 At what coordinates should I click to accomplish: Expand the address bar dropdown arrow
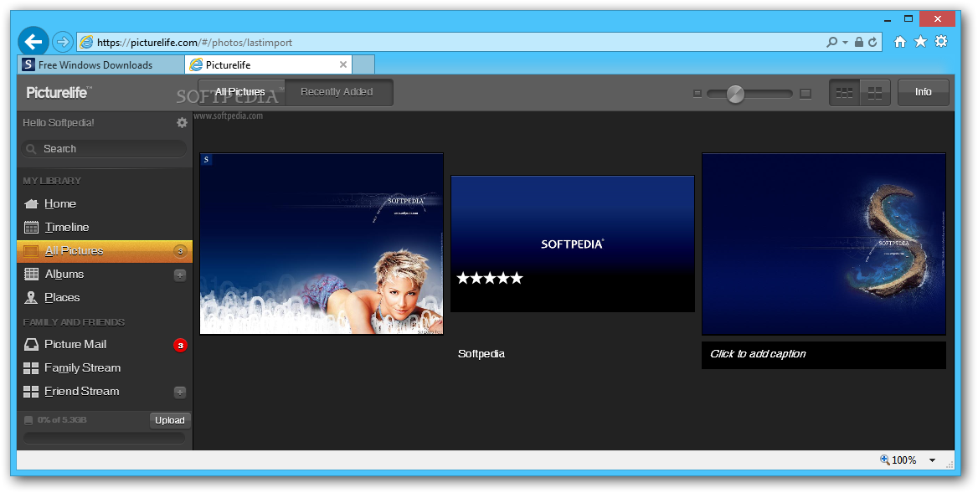(x=845, y=43)
